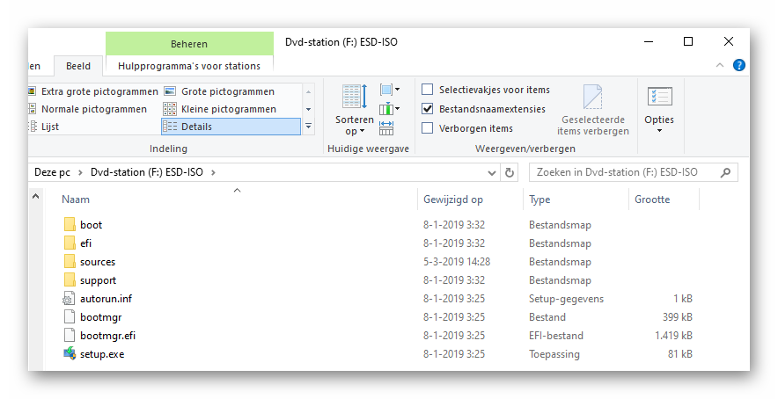Screen dimensions: 778x399
Task: Click chevron after Deze pc in breadcrumb
Action: tap(80, 172)
